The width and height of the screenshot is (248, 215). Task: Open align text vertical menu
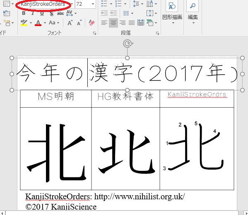pos(152,13)
